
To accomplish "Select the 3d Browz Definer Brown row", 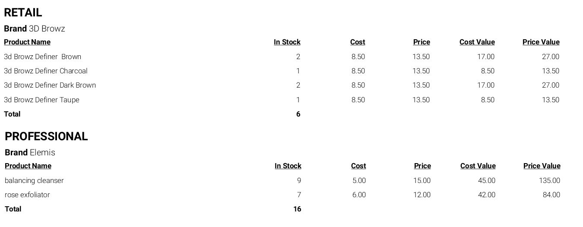I will 282,57.
